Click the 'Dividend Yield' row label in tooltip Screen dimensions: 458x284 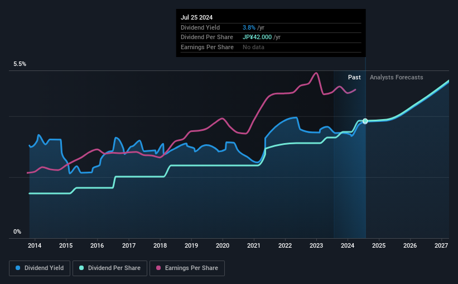pyautogui.click(x=200, y=27)
